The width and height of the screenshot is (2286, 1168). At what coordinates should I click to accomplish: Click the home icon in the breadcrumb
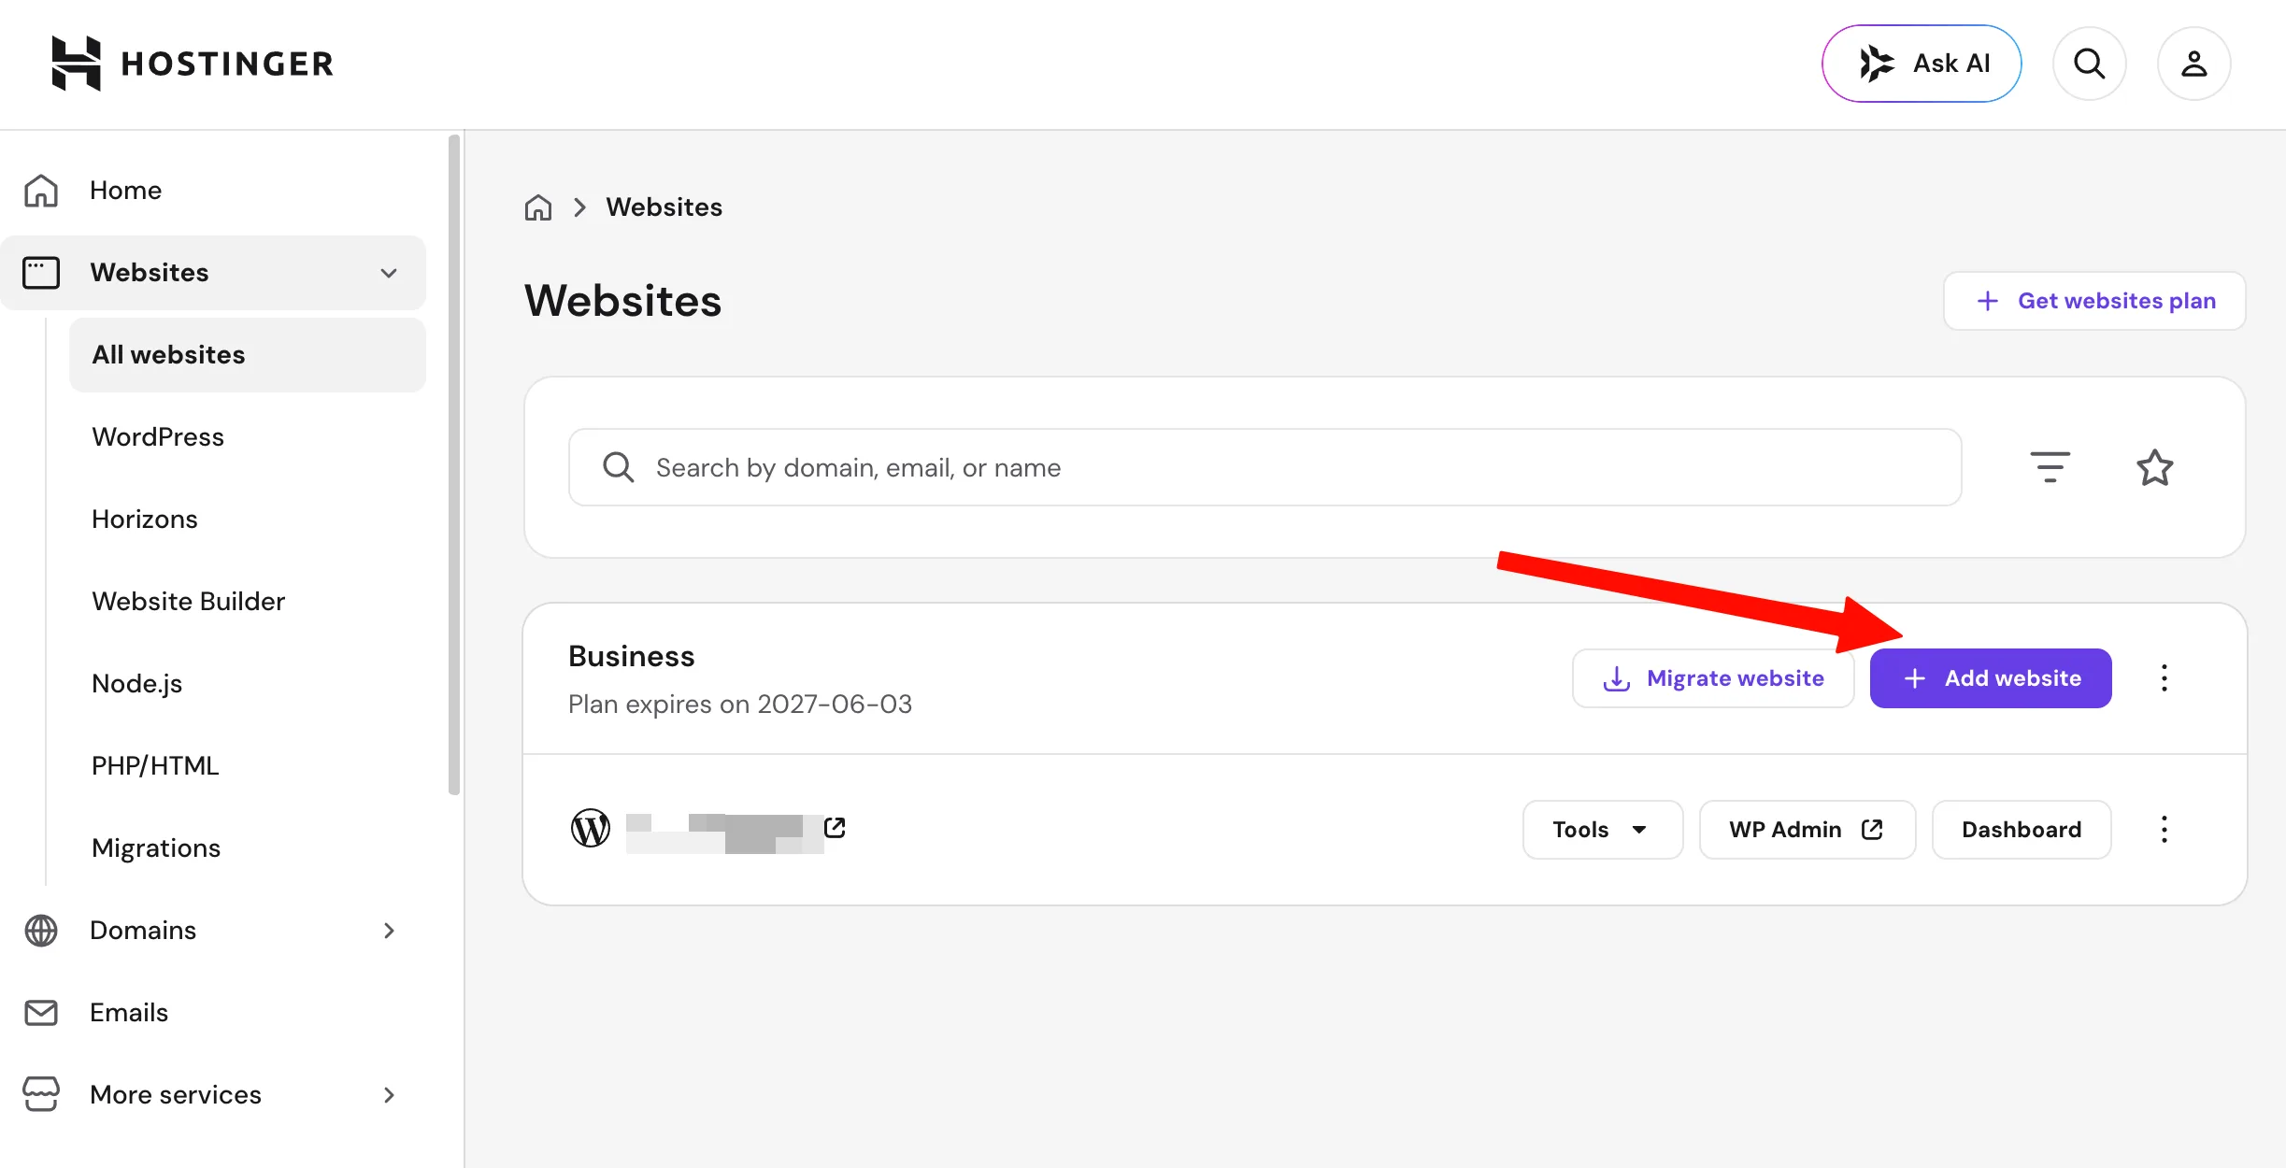pyautogui.click(x=538, y=207)
